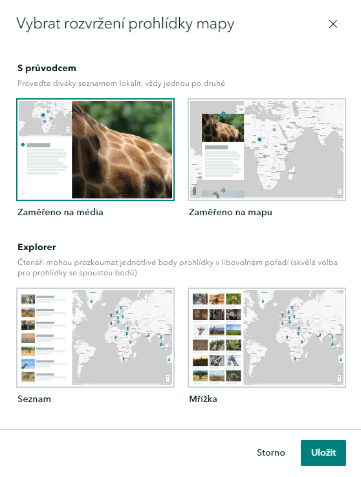Choose the 'Zaměřeno na mapu' layout thumbnail
Screen dimensions: 361x477
pos(267,150)
